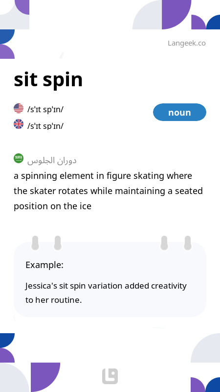220x392 pixels.
Task: Click the UK flag pronunciation icon
Action: [19, 124]
